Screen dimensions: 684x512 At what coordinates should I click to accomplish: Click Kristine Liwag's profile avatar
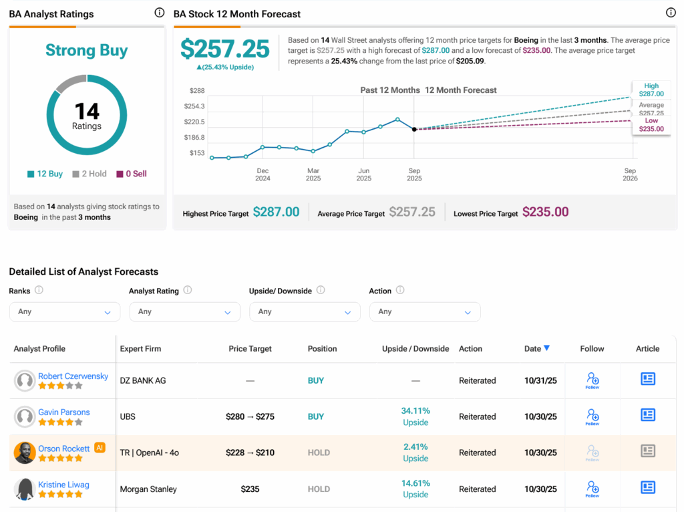[x=25, y=489]
